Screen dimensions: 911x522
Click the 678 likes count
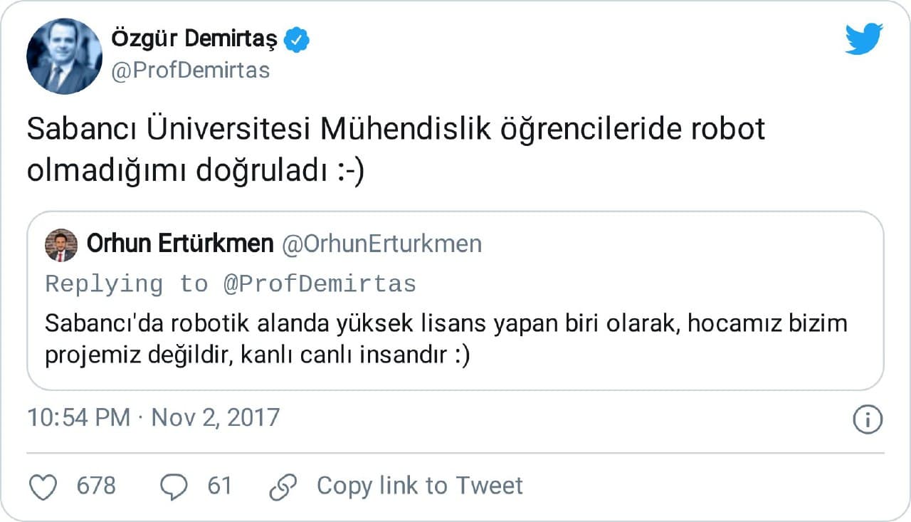[95, 486]
